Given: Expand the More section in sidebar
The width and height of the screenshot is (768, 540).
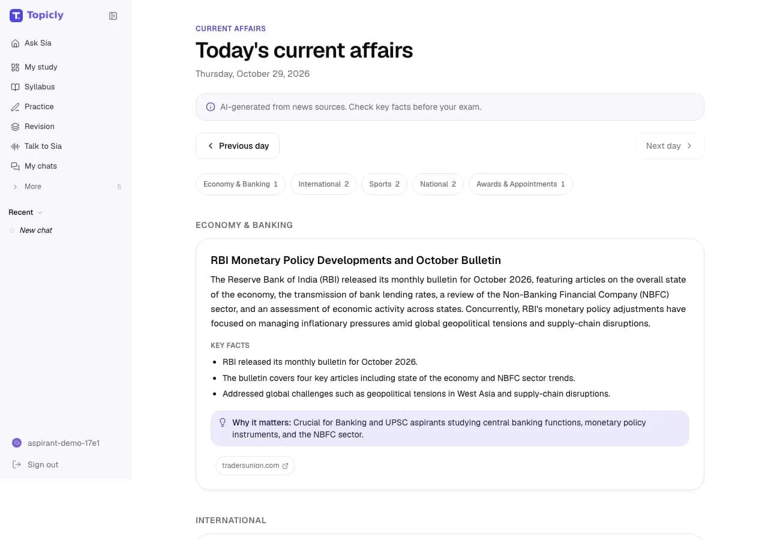Looking at the screenshot, I should click(x=65, y=187).
